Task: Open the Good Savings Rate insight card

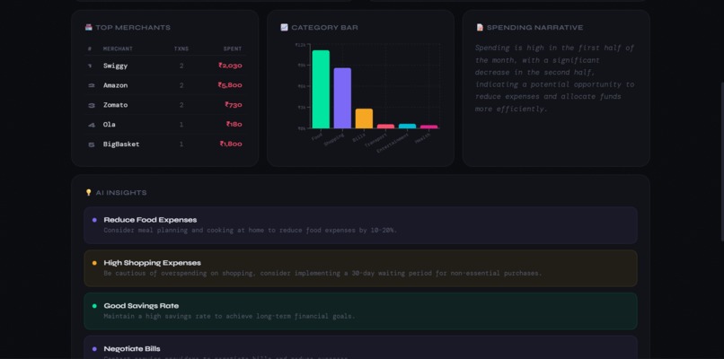Action: (x=360, y=311)
